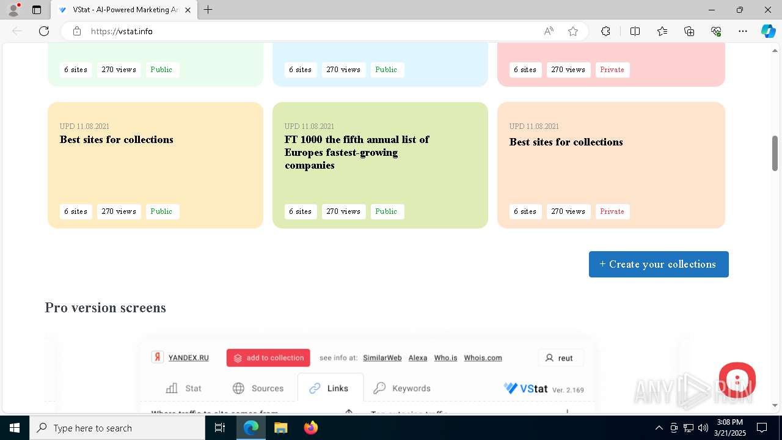This screenshot has width=782, height=440.
Task: Click Public tag on FT 1000 card
Action: [x=387, y=211]
